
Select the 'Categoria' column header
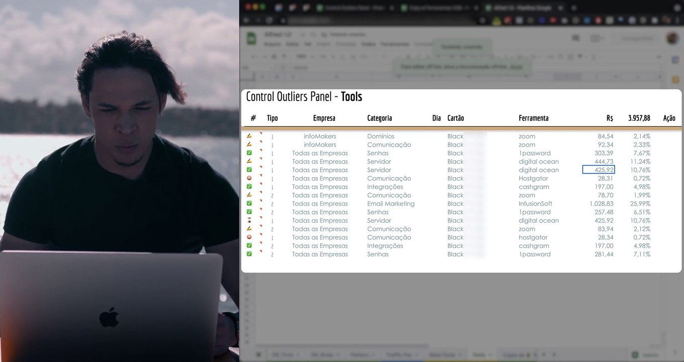(x=379, y=118)
